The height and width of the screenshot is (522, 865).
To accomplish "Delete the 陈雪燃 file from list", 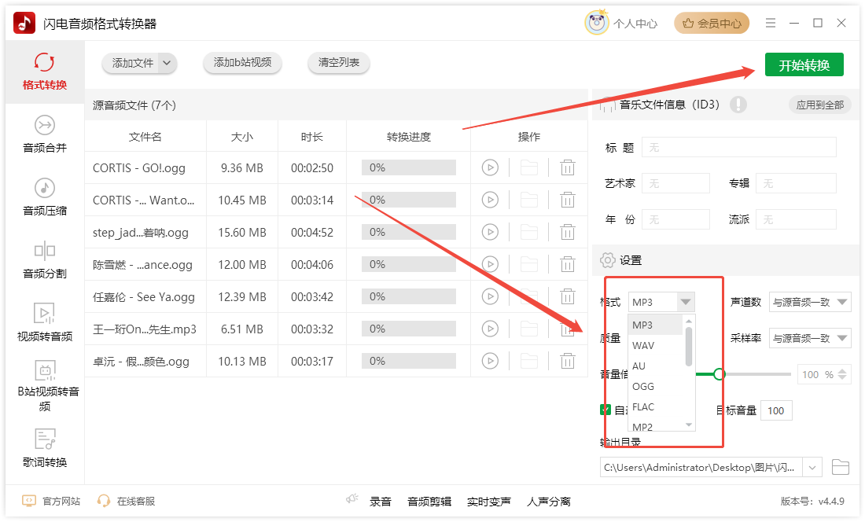I will [x=567, y=264].
